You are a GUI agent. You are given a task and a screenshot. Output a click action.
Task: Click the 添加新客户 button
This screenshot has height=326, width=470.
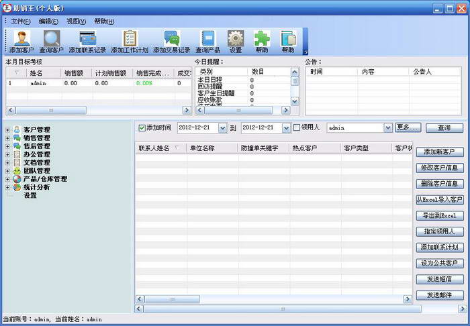(440, 152)
